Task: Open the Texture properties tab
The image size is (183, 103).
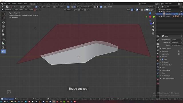Action: [158, 84]
